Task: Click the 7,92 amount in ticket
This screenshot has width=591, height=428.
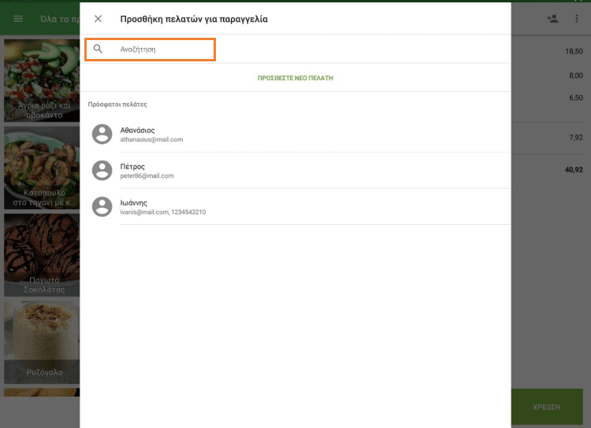Action: (575, 138)
